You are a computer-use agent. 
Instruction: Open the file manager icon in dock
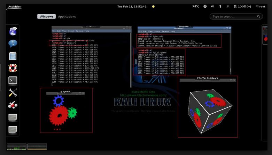click(x=13, y=56)
